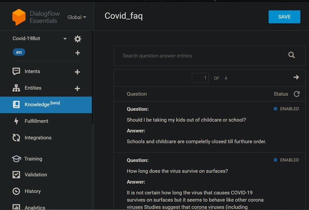The height and width of the screenshot is (210, 309).
Task: Open the Integrations section
Action: click(x=38, y=138)
